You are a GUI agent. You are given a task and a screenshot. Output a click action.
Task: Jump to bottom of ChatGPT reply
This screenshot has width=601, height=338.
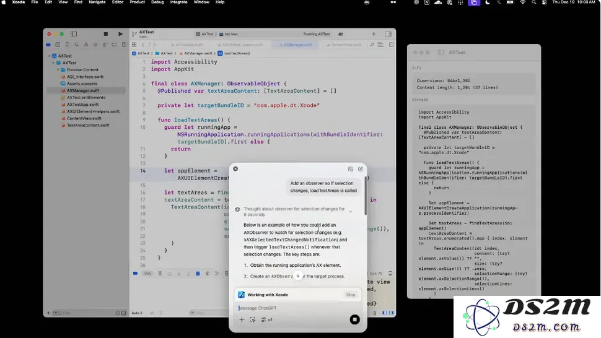(x=298, y=275)
